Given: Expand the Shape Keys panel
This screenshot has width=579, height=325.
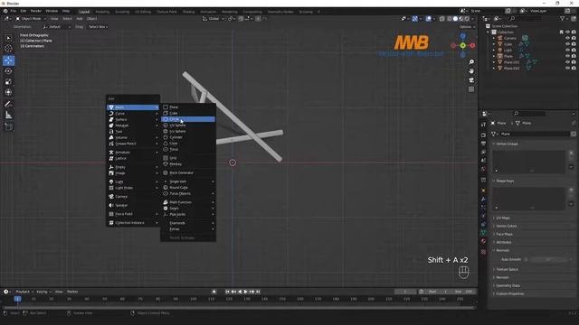Looking at the screenshot, I should (x=505, y=181).
